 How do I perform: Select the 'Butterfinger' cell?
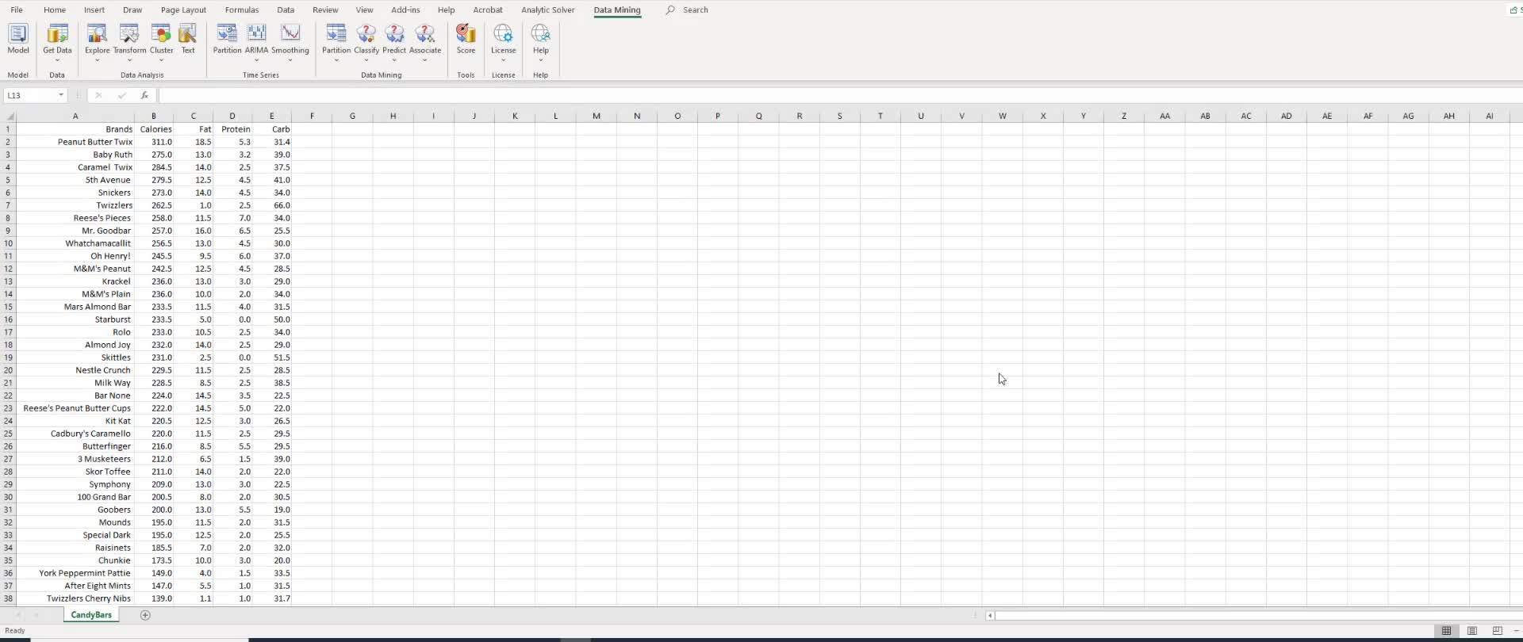(75, 446)
